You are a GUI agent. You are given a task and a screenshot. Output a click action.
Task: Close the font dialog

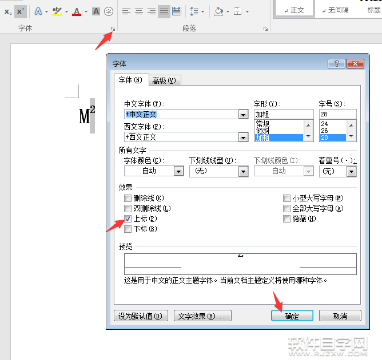point(355,64)
